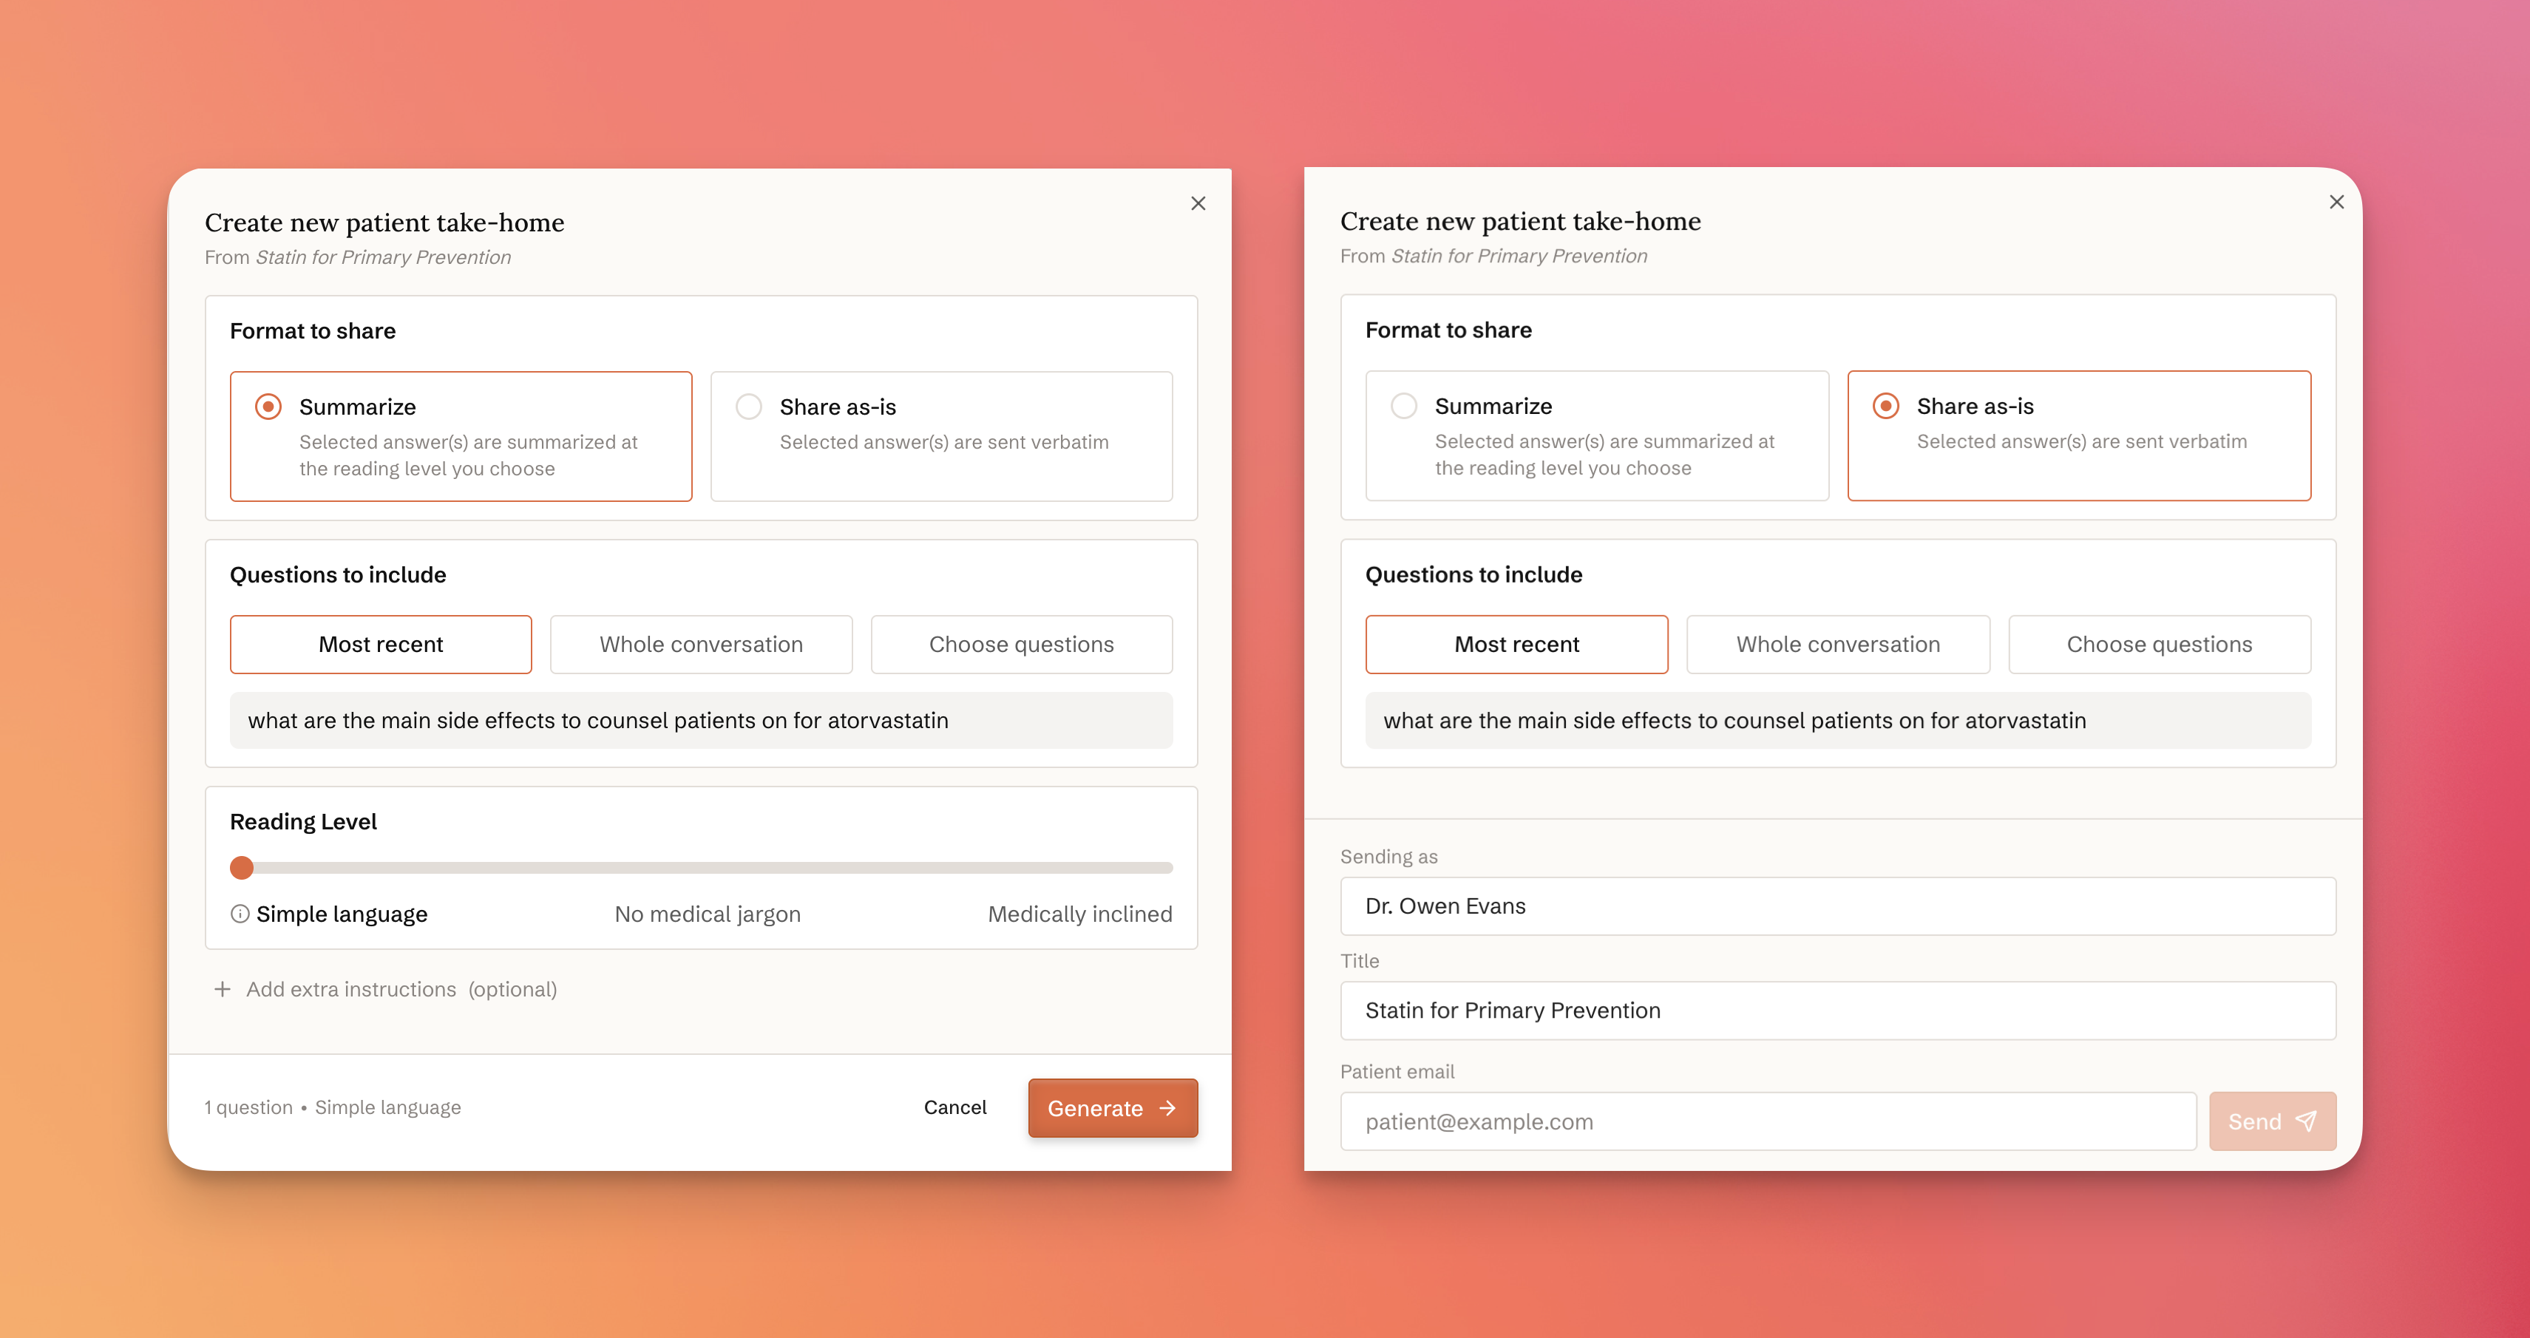Click the plus icon for extra instructions
Viewport: 2530px width, 1338px height.
[x=223, y=990]
